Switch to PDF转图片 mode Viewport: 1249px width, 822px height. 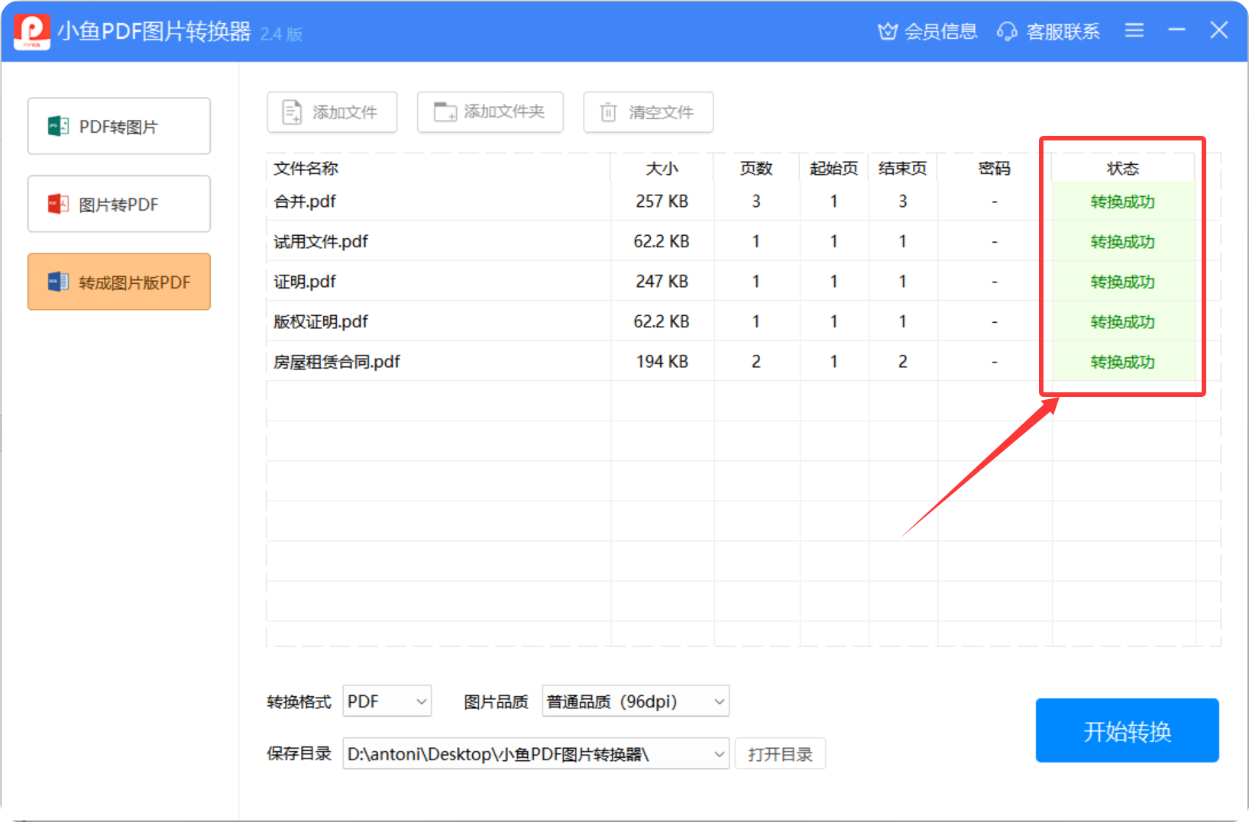click(119, 127)
